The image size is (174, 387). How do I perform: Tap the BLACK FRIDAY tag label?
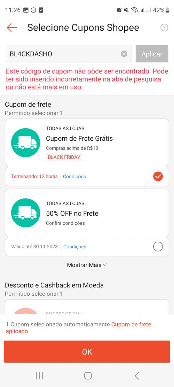pos(64,157)
